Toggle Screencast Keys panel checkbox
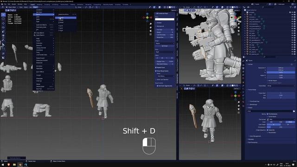The image size is (297, 167). coord(157,13)
